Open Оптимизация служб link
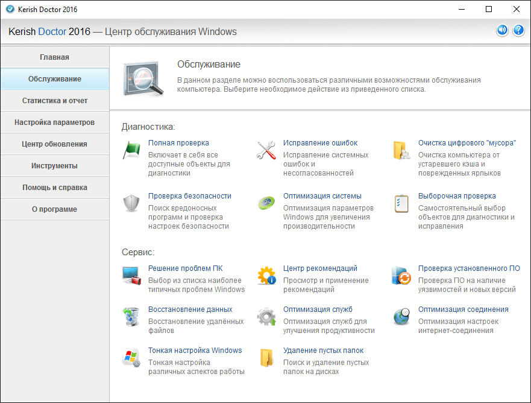 318,309
